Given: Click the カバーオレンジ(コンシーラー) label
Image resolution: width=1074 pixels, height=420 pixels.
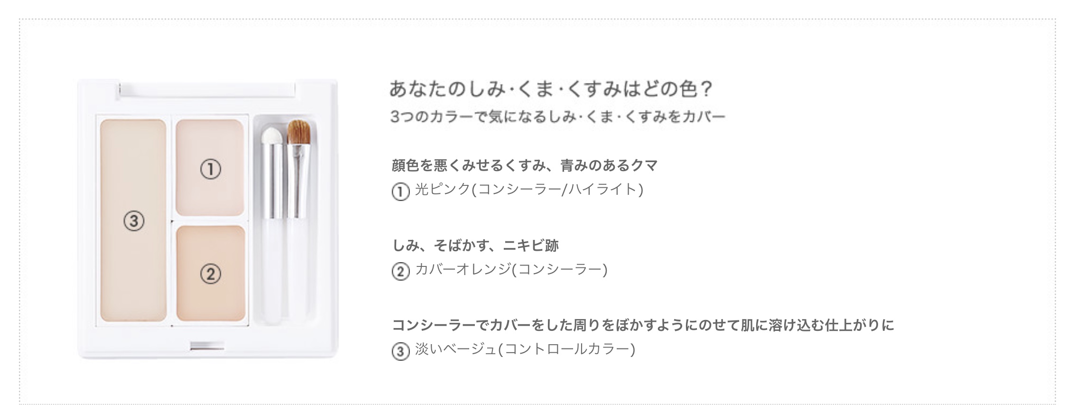Looking at the screenshot, I should click(x=511, y=269).
